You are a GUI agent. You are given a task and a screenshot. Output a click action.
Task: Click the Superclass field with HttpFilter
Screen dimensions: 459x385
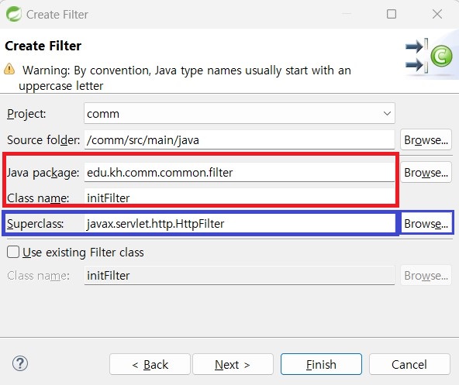coord(239,224)
